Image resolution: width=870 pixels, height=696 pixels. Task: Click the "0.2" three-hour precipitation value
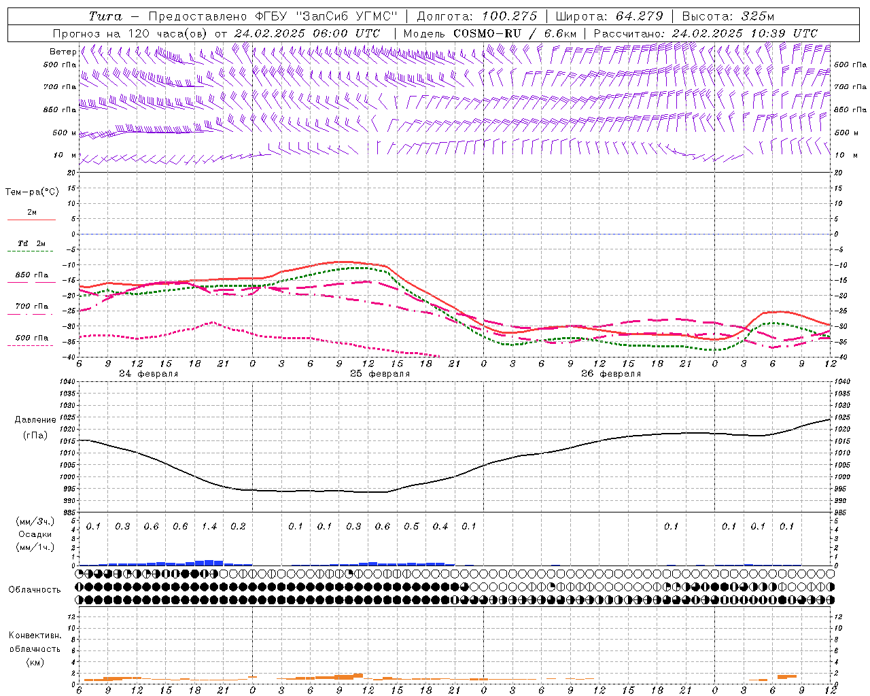238,527
